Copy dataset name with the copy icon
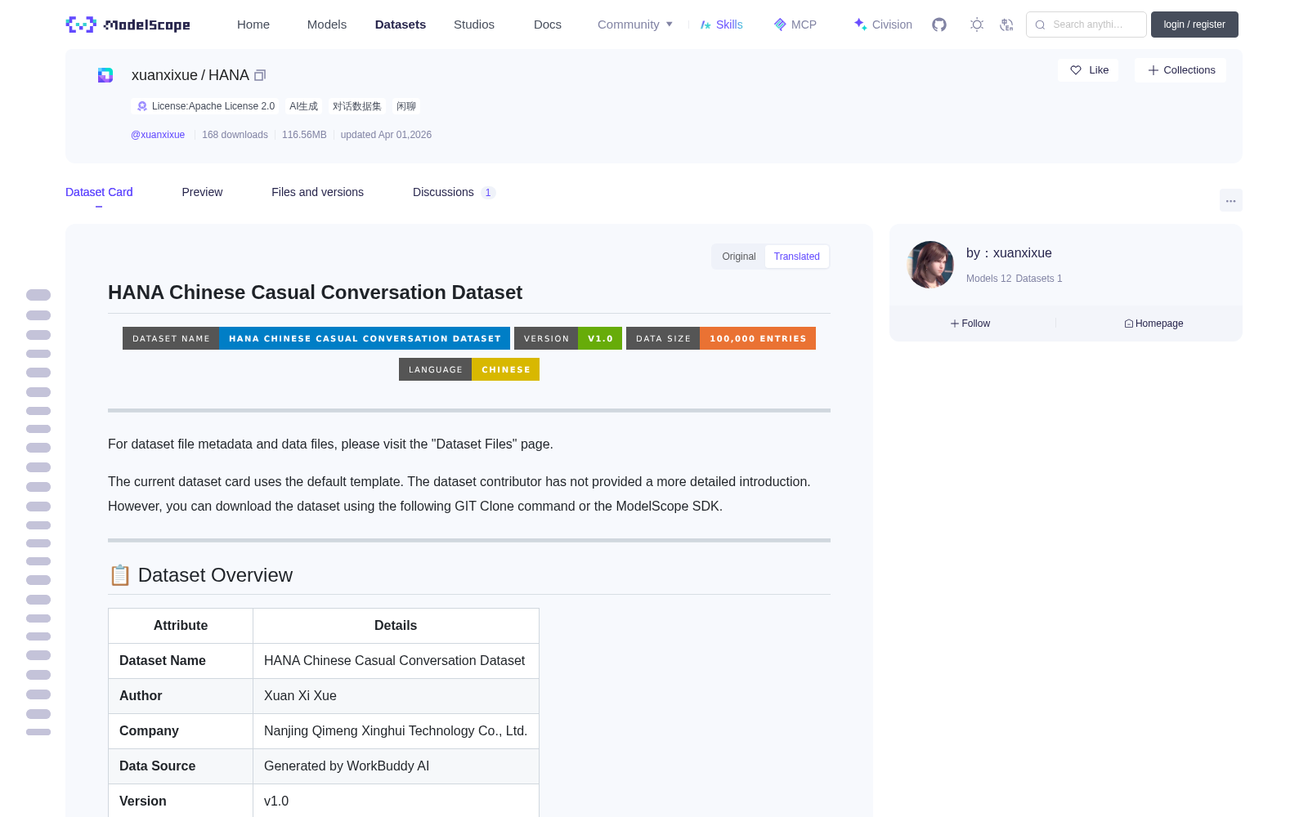 point(260,75)
